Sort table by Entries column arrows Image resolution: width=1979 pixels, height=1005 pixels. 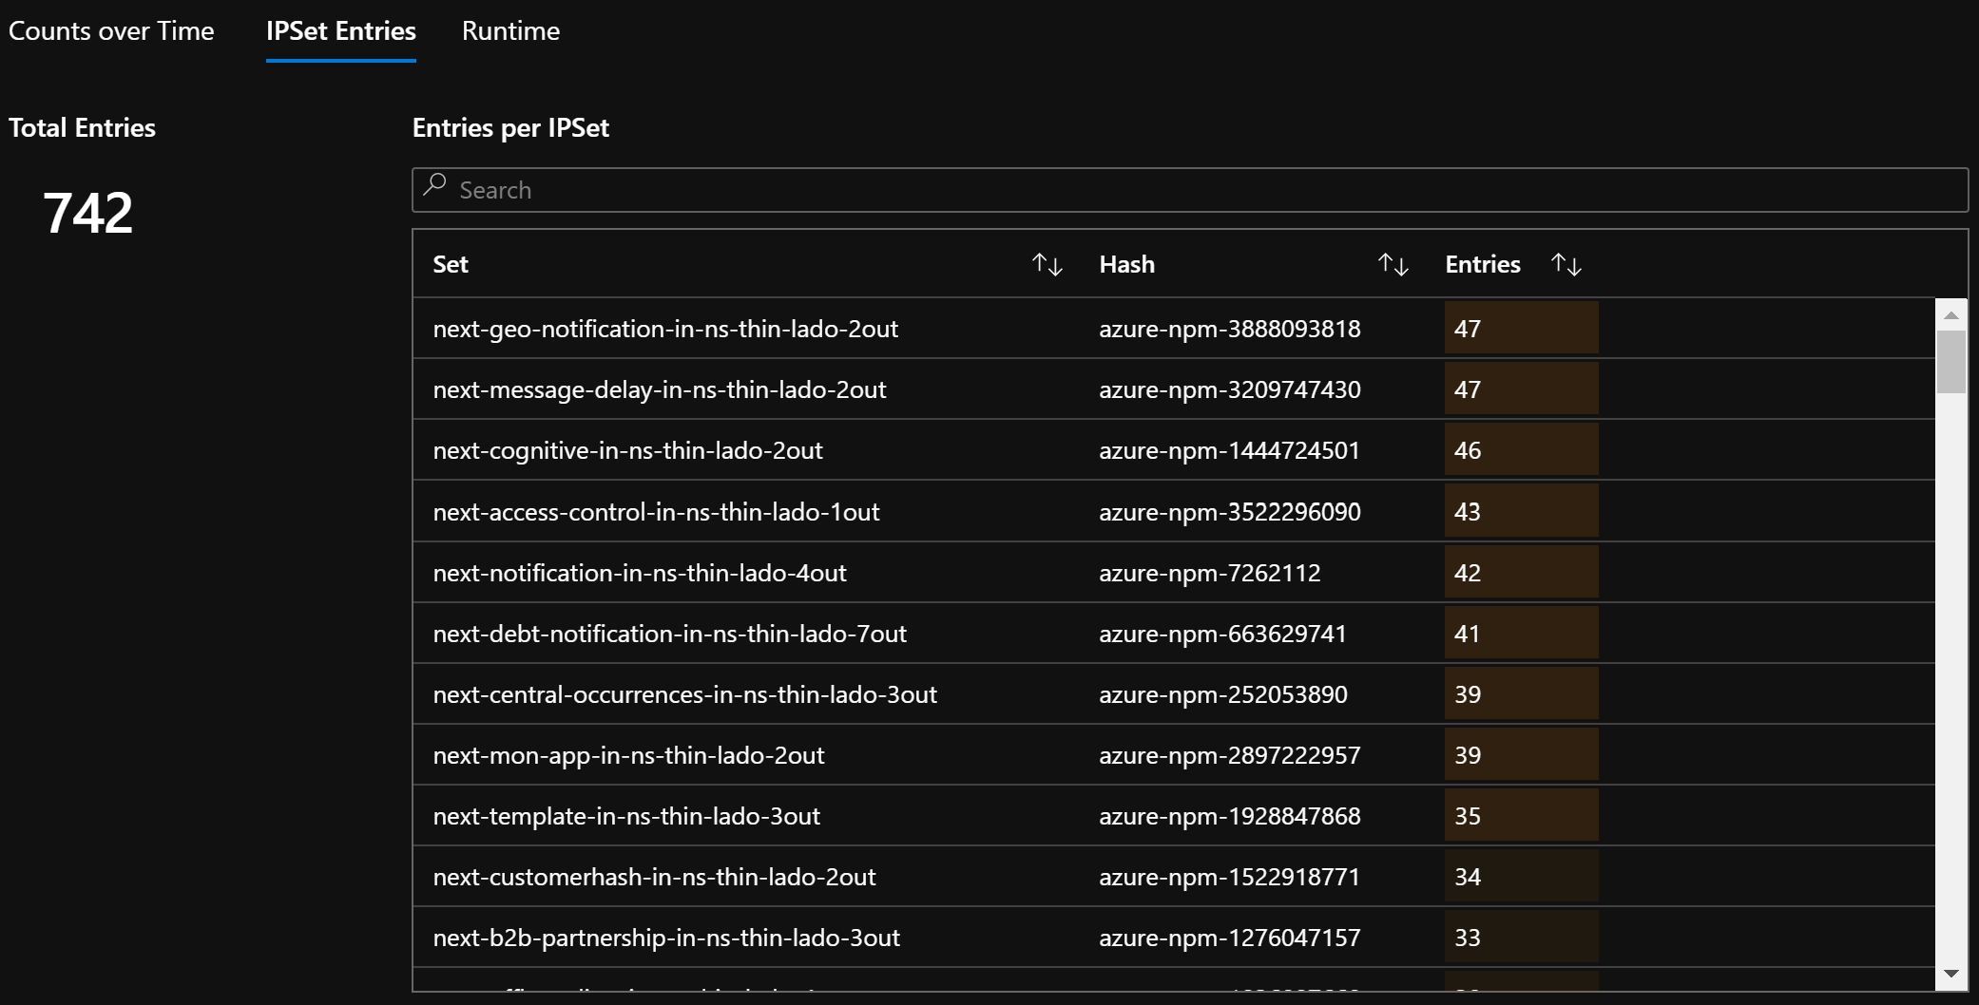pos(1566,264)
